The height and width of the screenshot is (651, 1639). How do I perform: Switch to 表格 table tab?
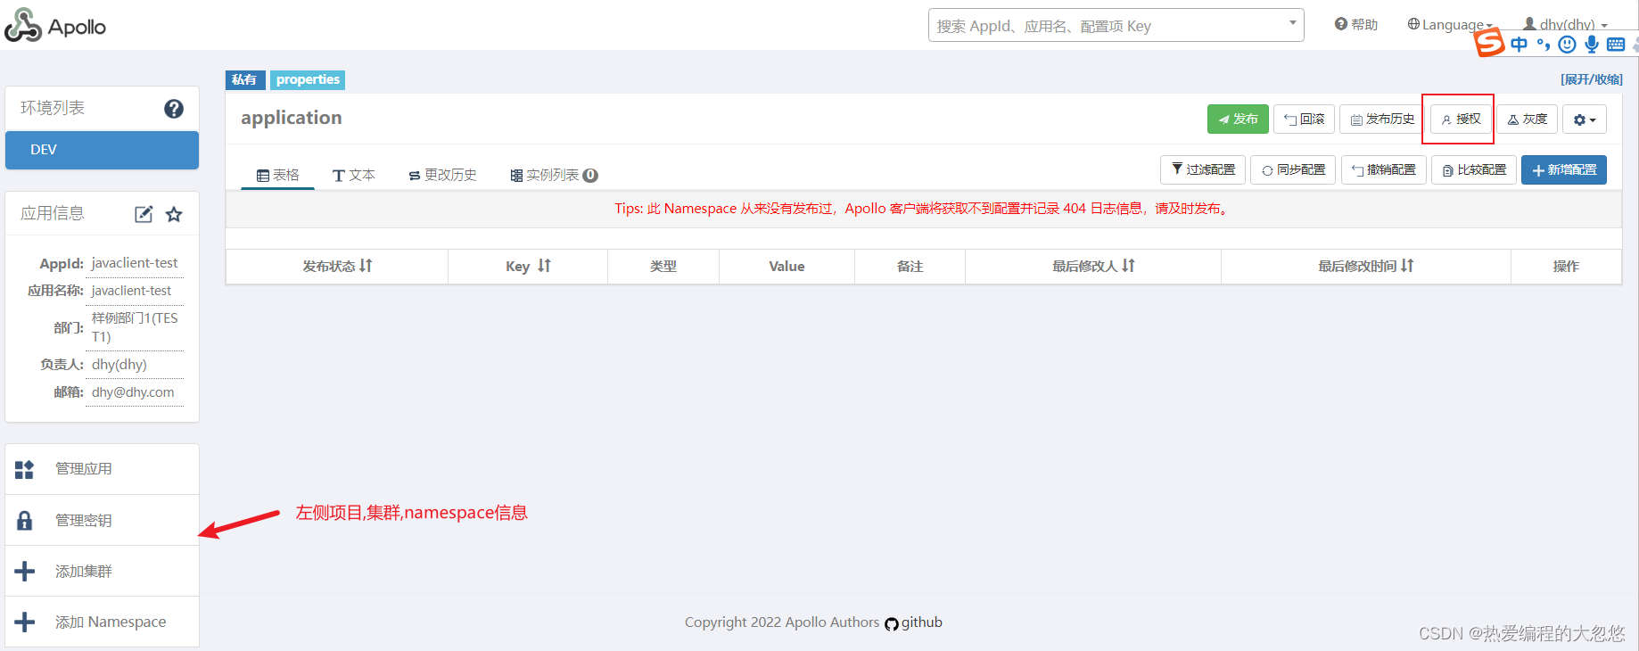pos(277,175)
